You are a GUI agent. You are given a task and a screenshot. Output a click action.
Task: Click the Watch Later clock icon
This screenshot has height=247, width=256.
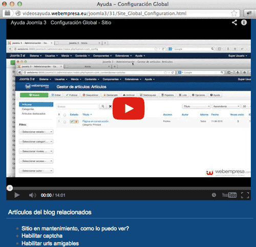tap(214, 195)
